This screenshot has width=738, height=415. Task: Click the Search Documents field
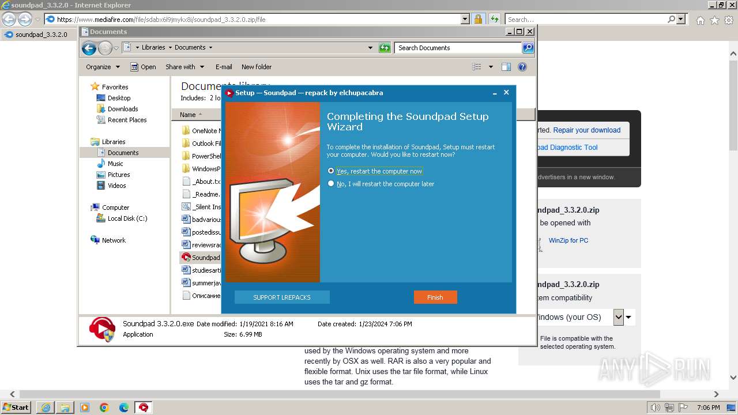pos(458,48)
